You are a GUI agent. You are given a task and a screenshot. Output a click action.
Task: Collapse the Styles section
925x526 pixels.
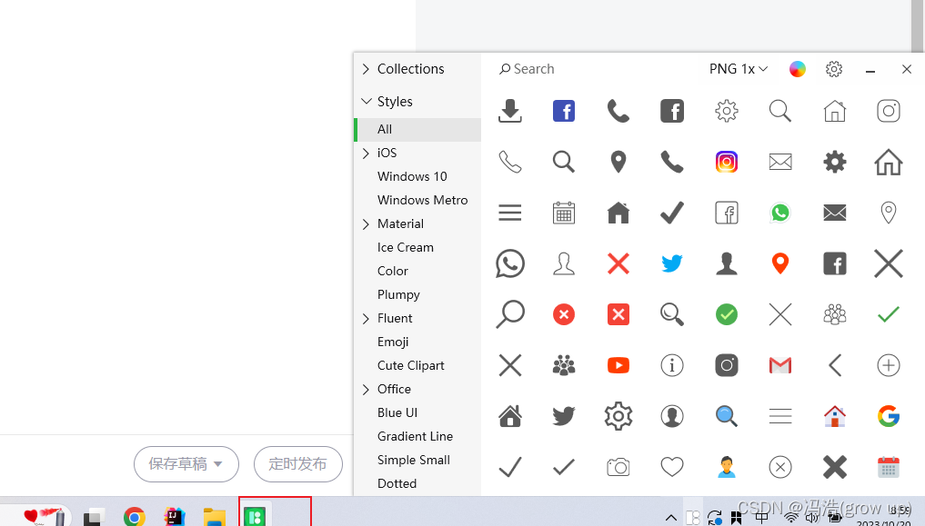click(x=366, y=102)
